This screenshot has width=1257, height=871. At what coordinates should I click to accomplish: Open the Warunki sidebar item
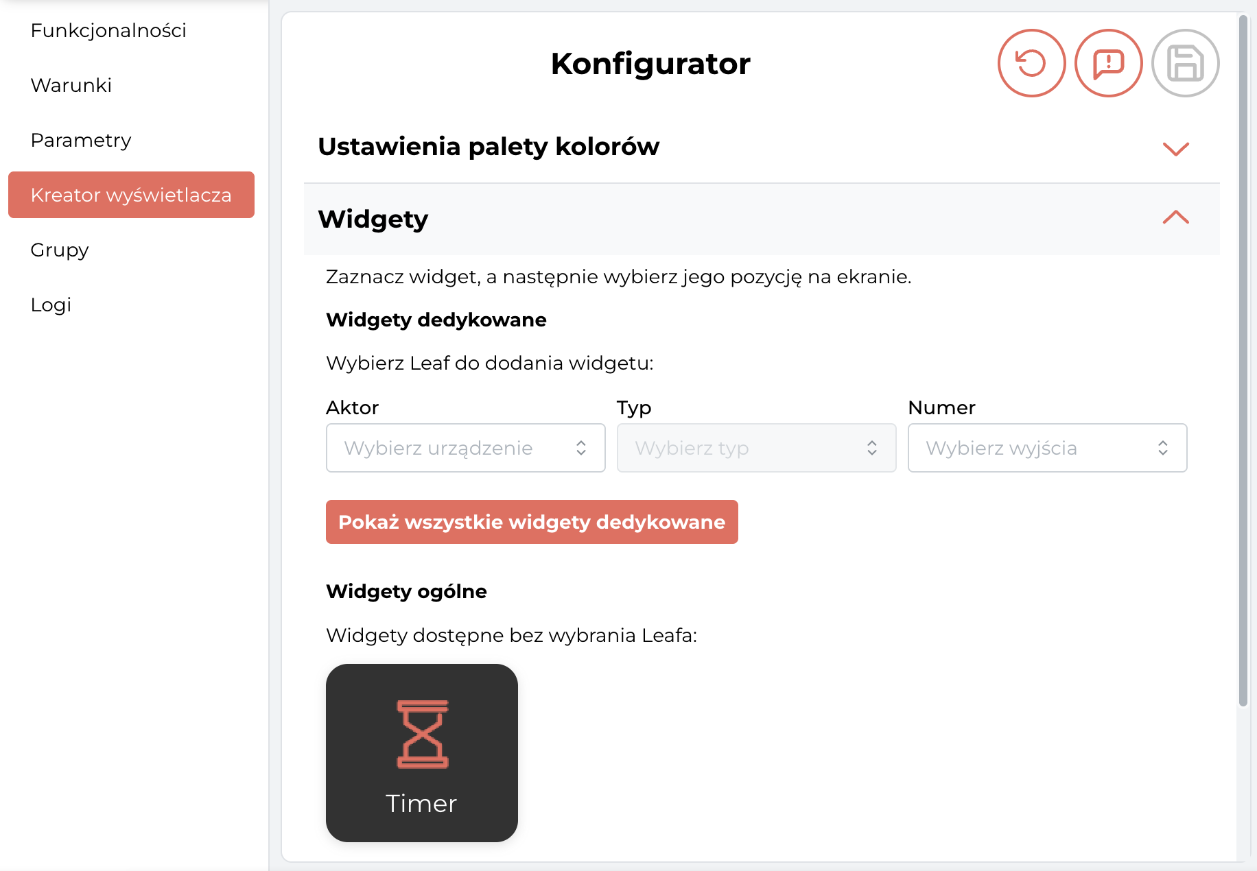point(71,85)
